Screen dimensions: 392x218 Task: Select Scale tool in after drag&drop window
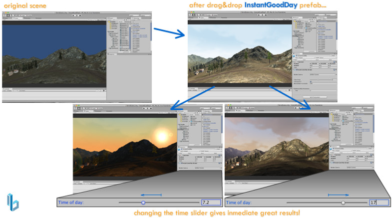coord(200,15)
